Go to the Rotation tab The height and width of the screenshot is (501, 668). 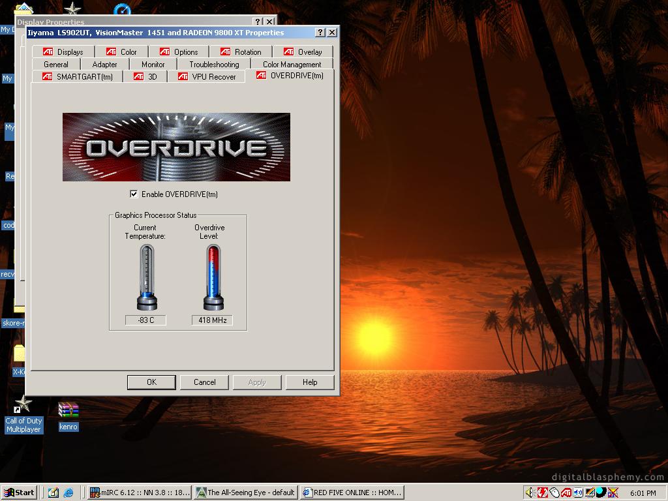[241, 52]
